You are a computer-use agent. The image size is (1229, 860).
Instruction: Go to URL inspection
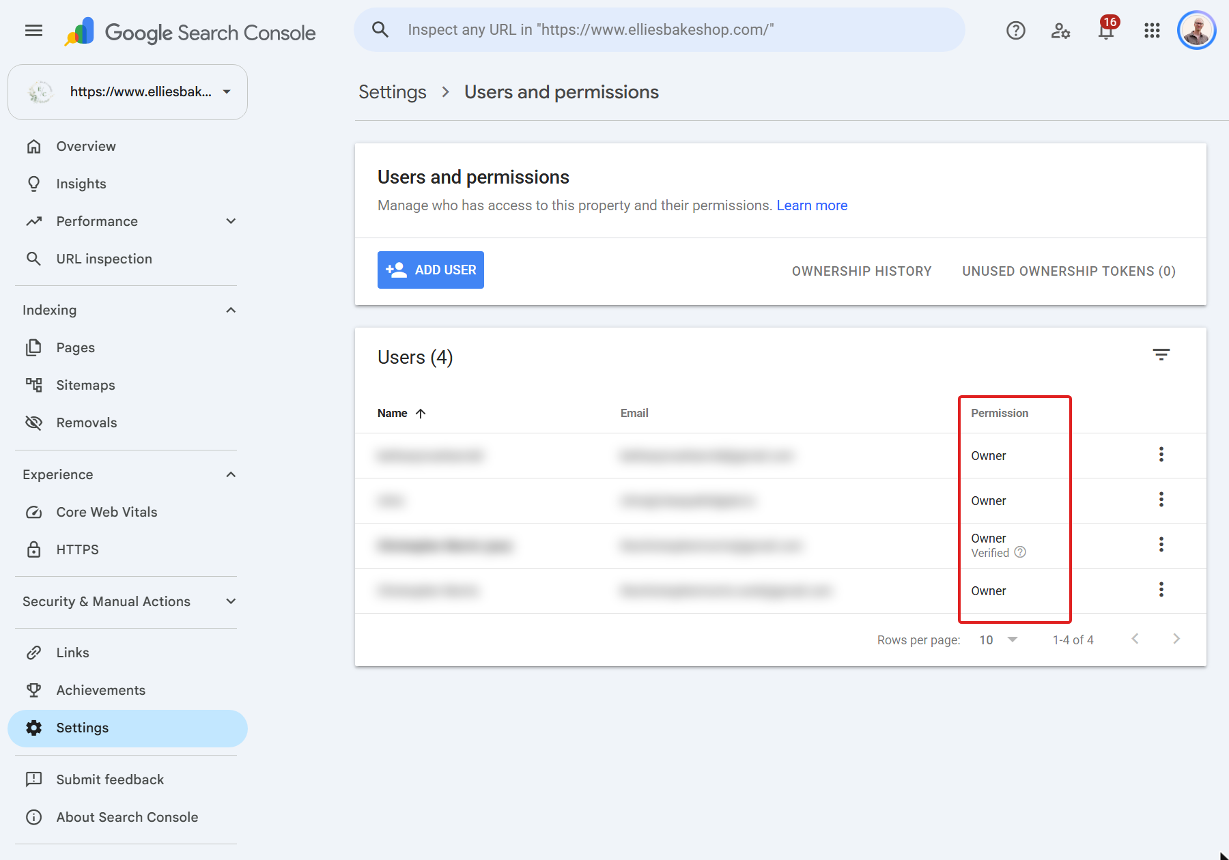[x=128, y=259]
